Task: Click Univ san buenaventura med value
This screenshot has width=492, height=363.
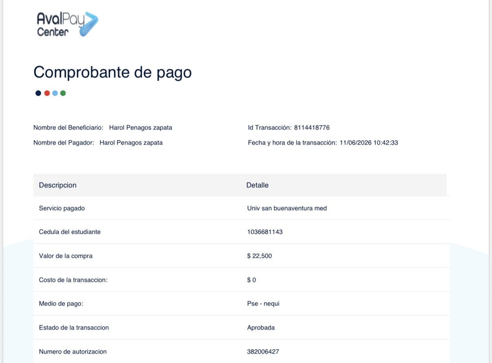Action: tap(287, 208)
